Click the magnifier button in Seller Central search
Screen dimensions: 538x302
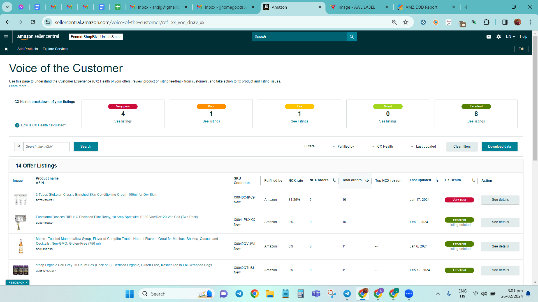coord(352,37)
